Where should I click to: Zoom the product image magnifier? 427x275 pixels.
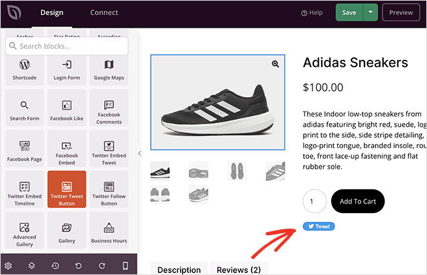(x=275, y=64)
